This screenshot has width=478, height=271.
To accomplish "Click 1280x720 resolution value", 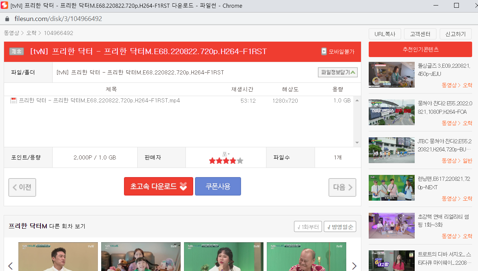I will pos(285,101).
